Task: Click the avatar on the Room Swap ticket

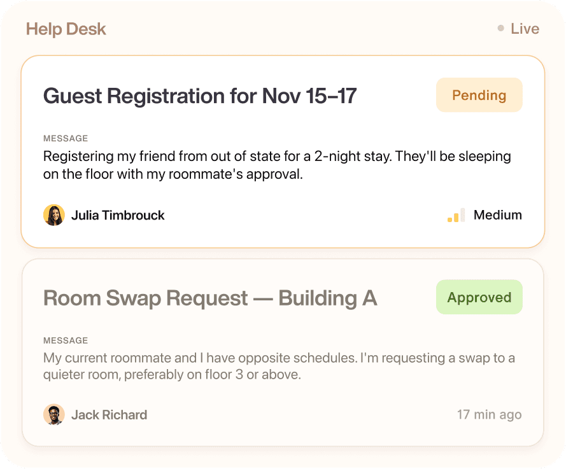Action: tap(54, 414)
